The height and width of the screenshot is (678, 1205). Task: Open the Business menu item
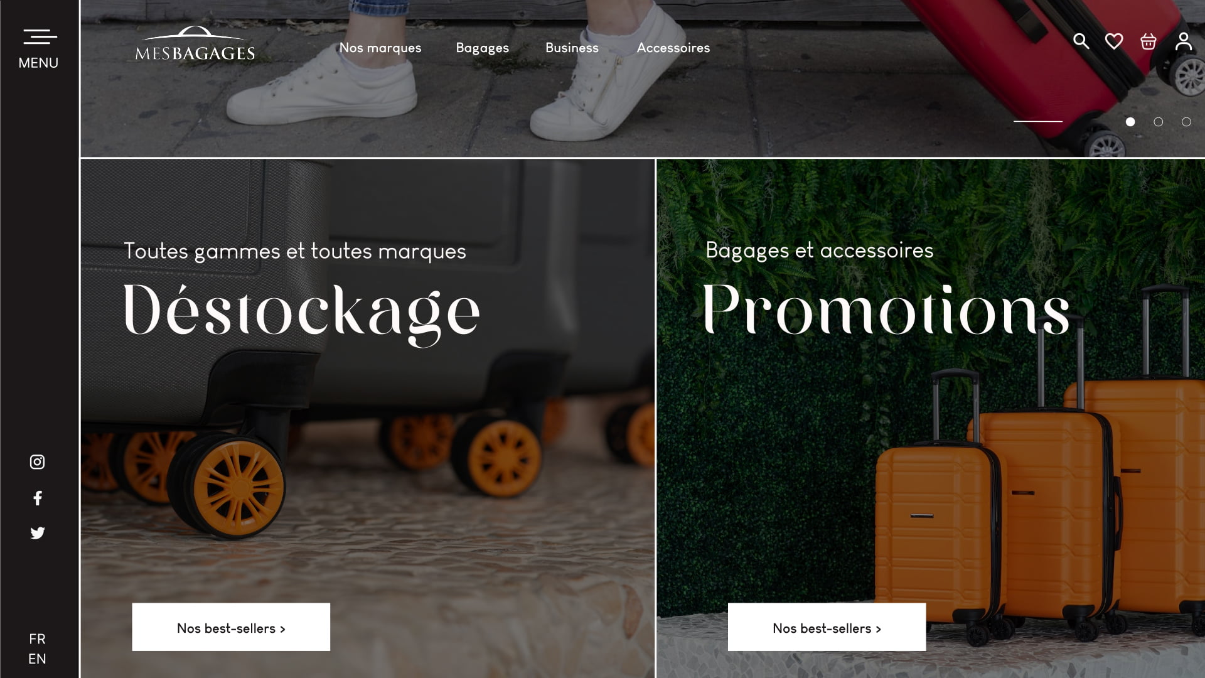(x=572, y=48)
